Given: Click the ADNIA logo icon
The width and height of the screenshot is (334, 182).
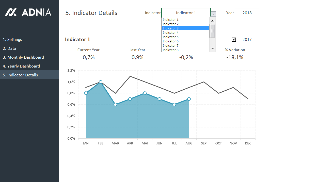Looking at the screenshot, I should (11, 12).
